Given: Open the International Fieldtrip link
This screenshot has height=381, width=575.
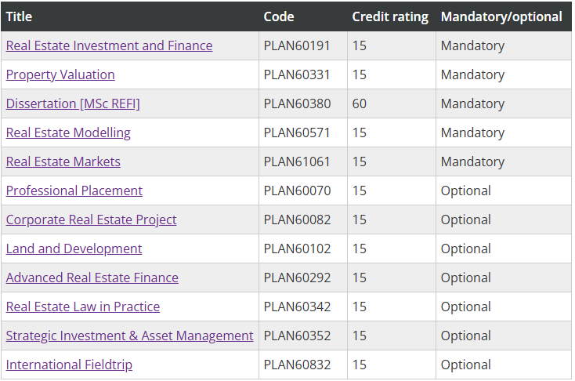Looking at the screenshot, I should click(x=69, y=365).
